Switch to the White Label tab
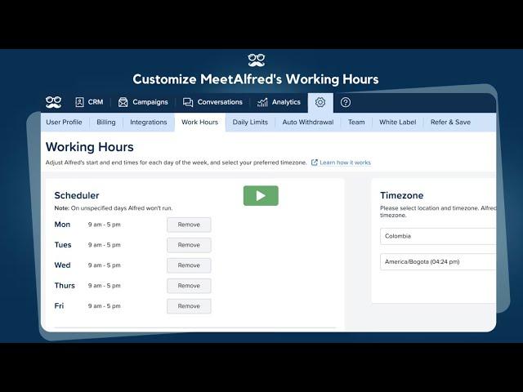This screenshot has width=523, height=392. tap(398, 122)
